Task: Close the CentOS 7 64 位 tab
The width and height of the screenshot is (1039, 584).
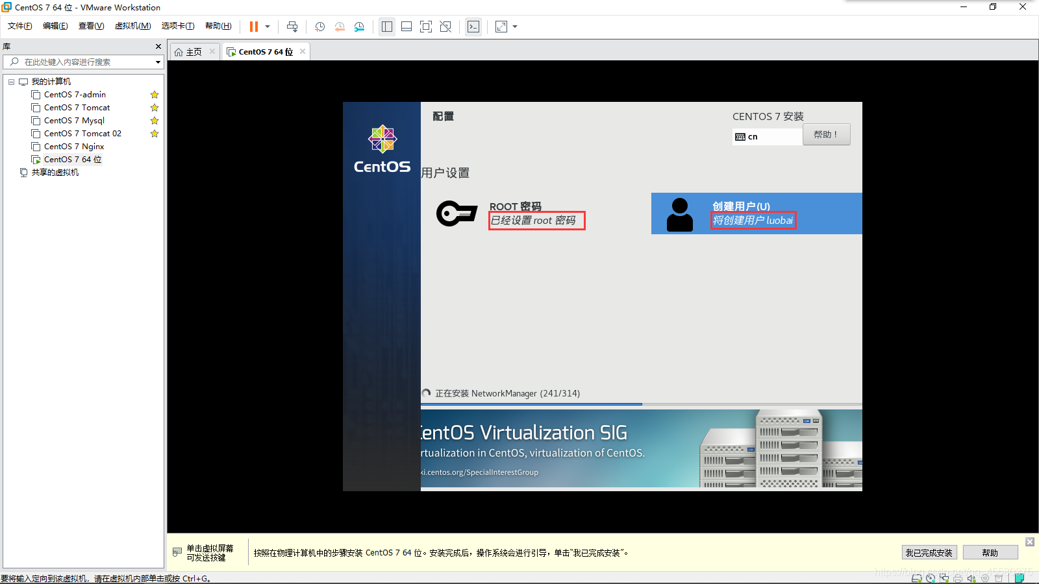Action: (303, 51)
